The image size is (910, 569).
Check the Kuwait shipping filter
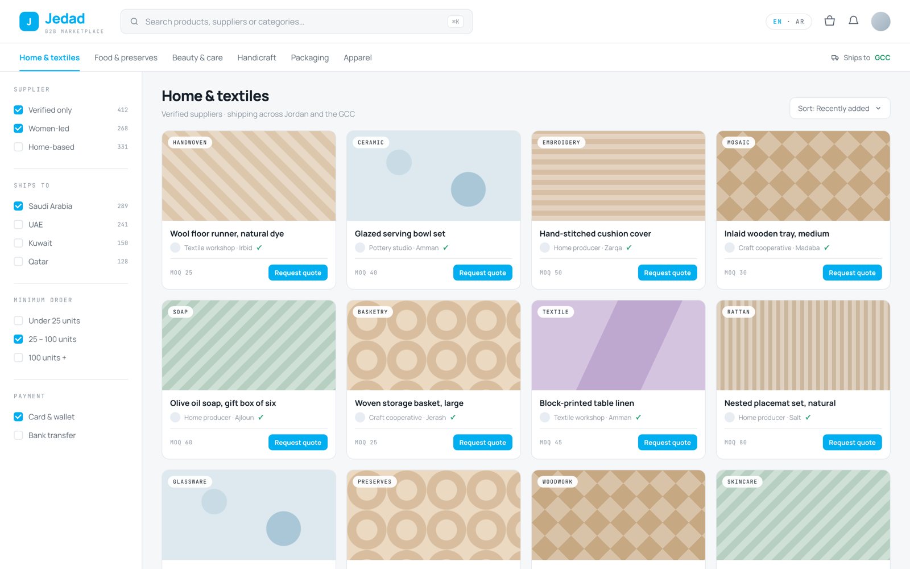(18, 243)
